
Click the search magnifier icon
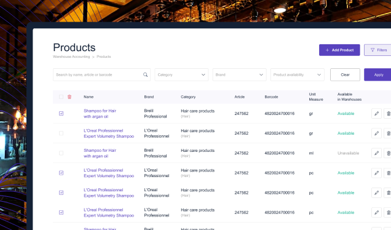point(145,74)
